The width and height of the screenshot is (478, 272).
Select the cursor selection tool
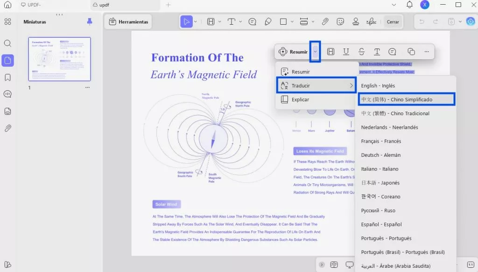186,21
